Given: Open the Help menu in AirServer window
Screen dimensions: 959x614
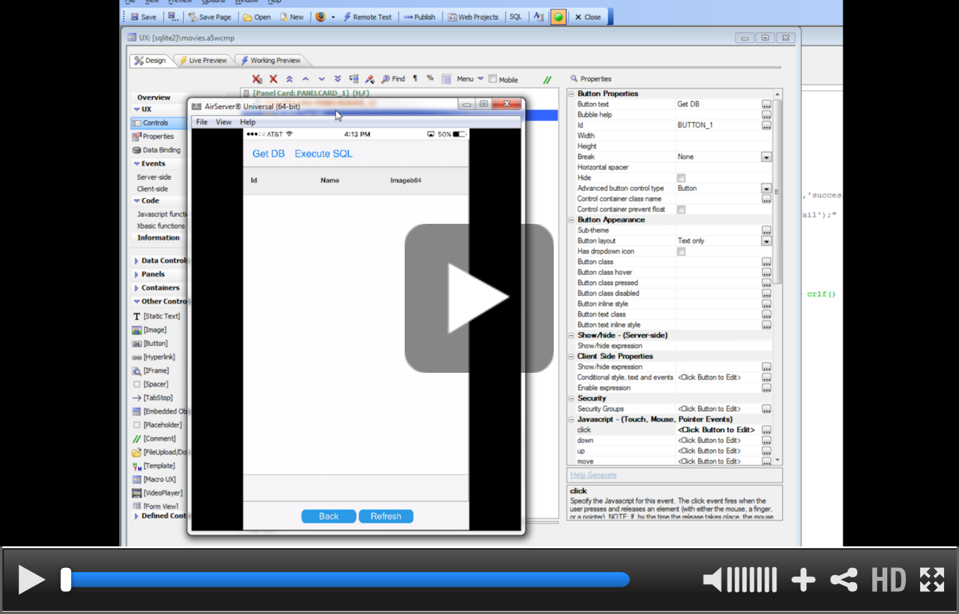Looking at the screenshot, I should pos(248,122).
